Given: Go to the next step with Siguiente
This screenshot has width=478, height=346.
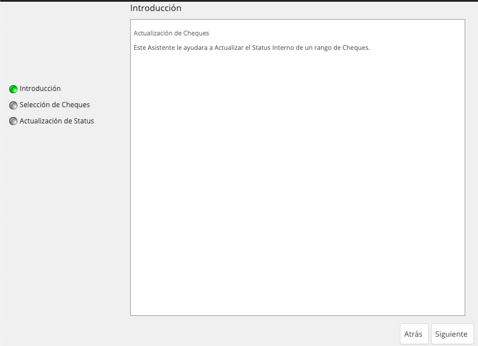Looking at the screenshot, I should (x=452, y=334).
